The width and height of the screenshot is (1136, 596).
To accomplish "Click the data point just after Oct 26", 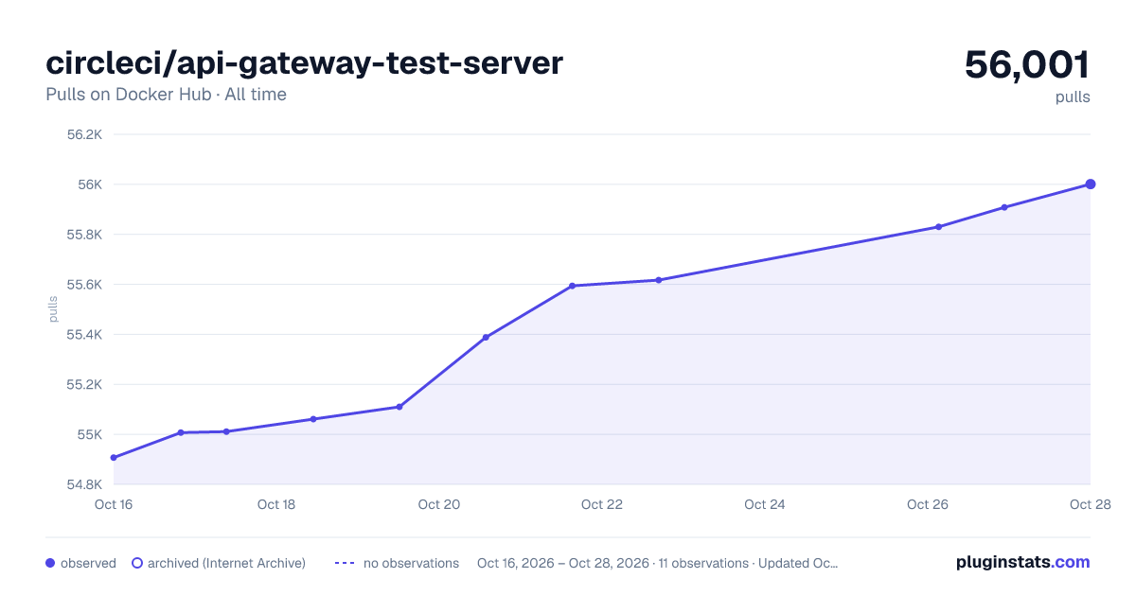I will point(938,227).
